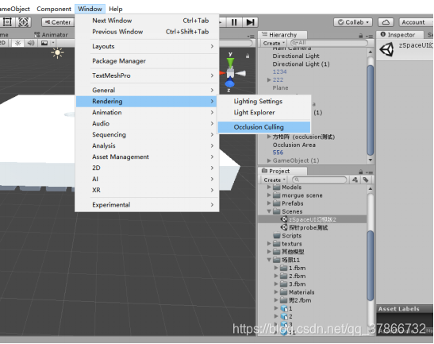Open the Project panel options menu icon
The image size is (434, 344).
tap(369, 172)
